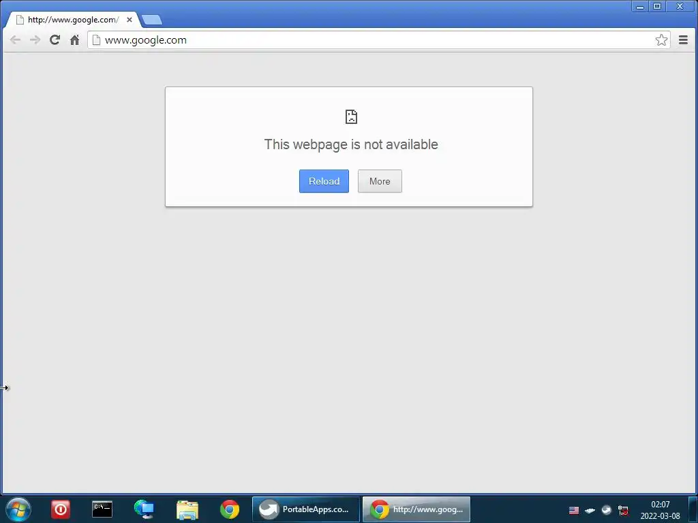Open a new tab
Screen dimensions: 698x523
tap(152, 20)
